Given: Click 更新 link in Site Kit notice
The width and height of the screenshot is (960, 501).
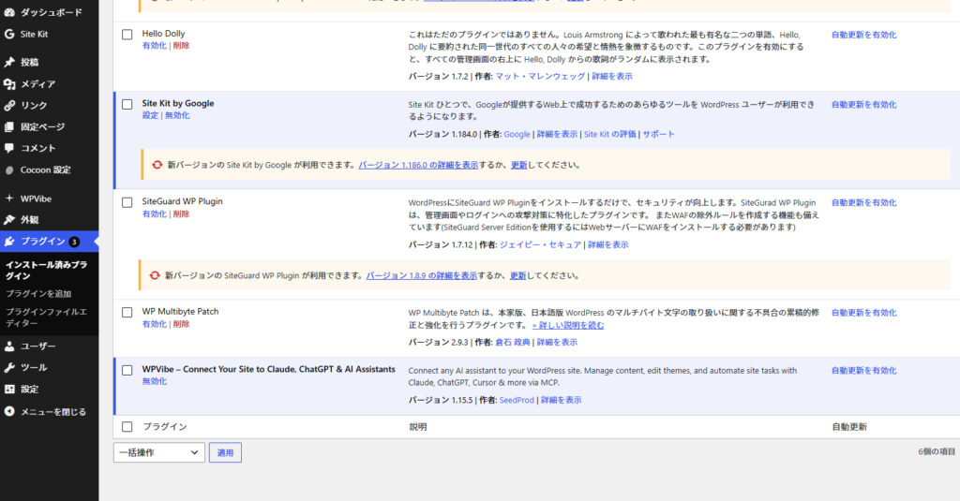Looking at the screenshot, I should pyautogui.click(x=519, y=165).
